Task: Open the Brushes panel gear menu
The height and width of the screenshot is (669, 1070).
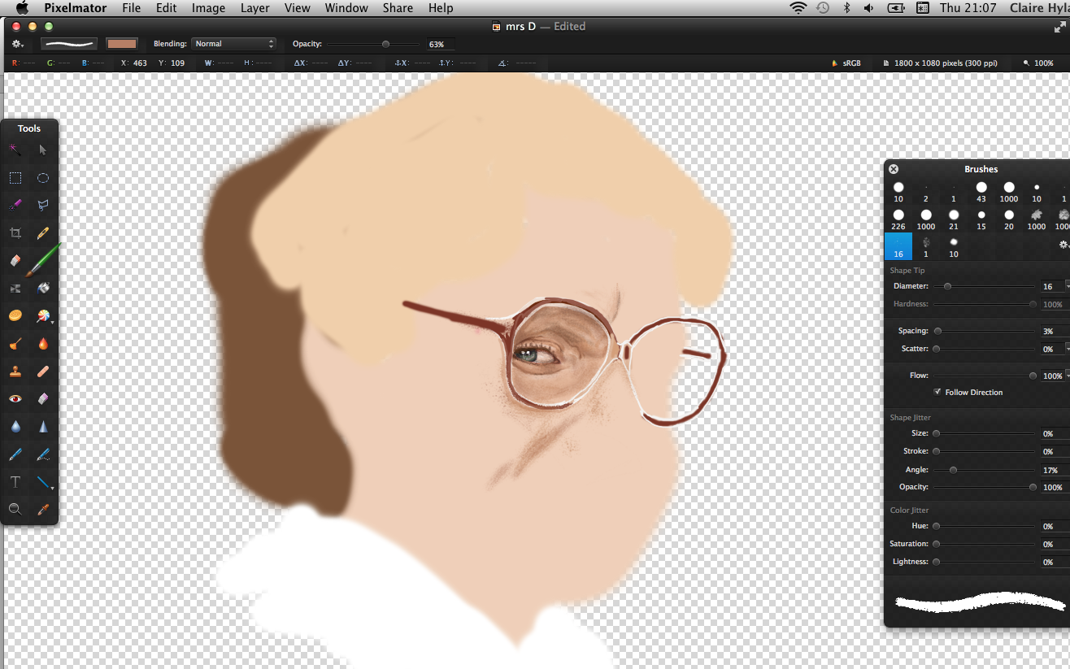Action: (1063, 244)
